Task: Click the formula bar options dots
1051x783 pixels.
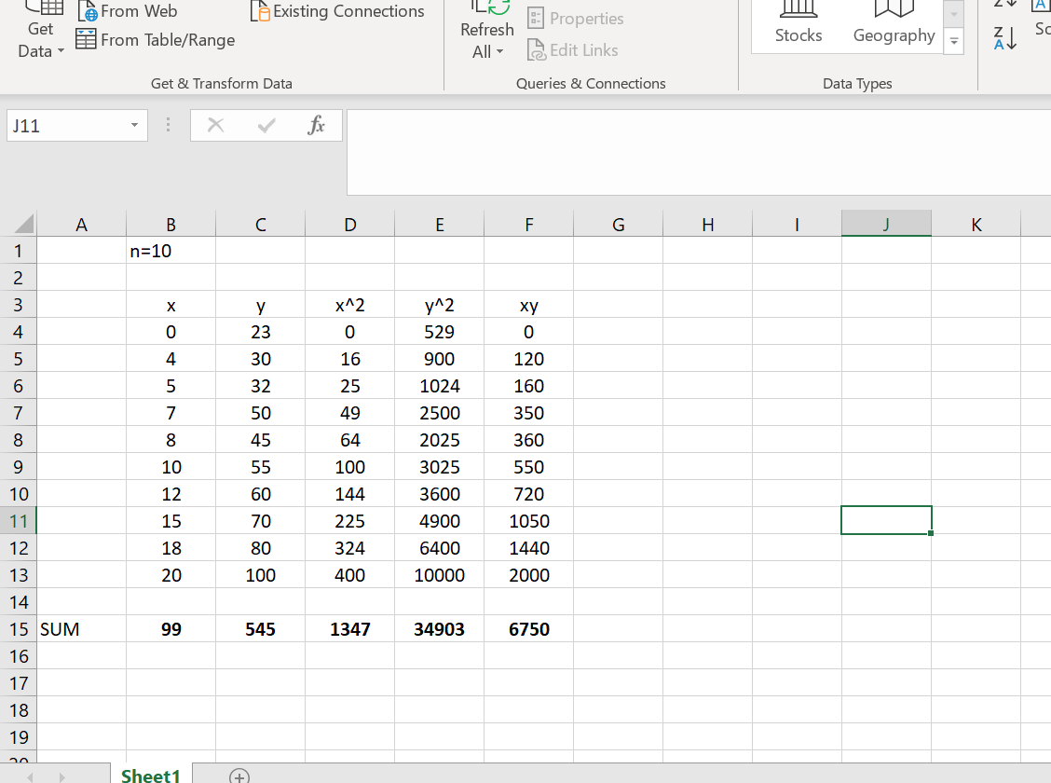Action: 169,125
